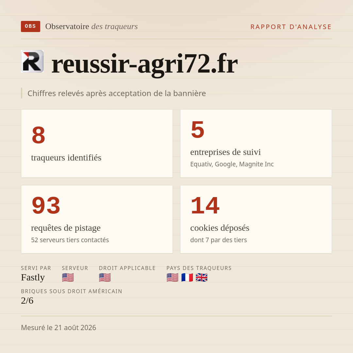
Task: Click the French flag in tracker countries
Action: pyautogui.click(x=187, y=277)
